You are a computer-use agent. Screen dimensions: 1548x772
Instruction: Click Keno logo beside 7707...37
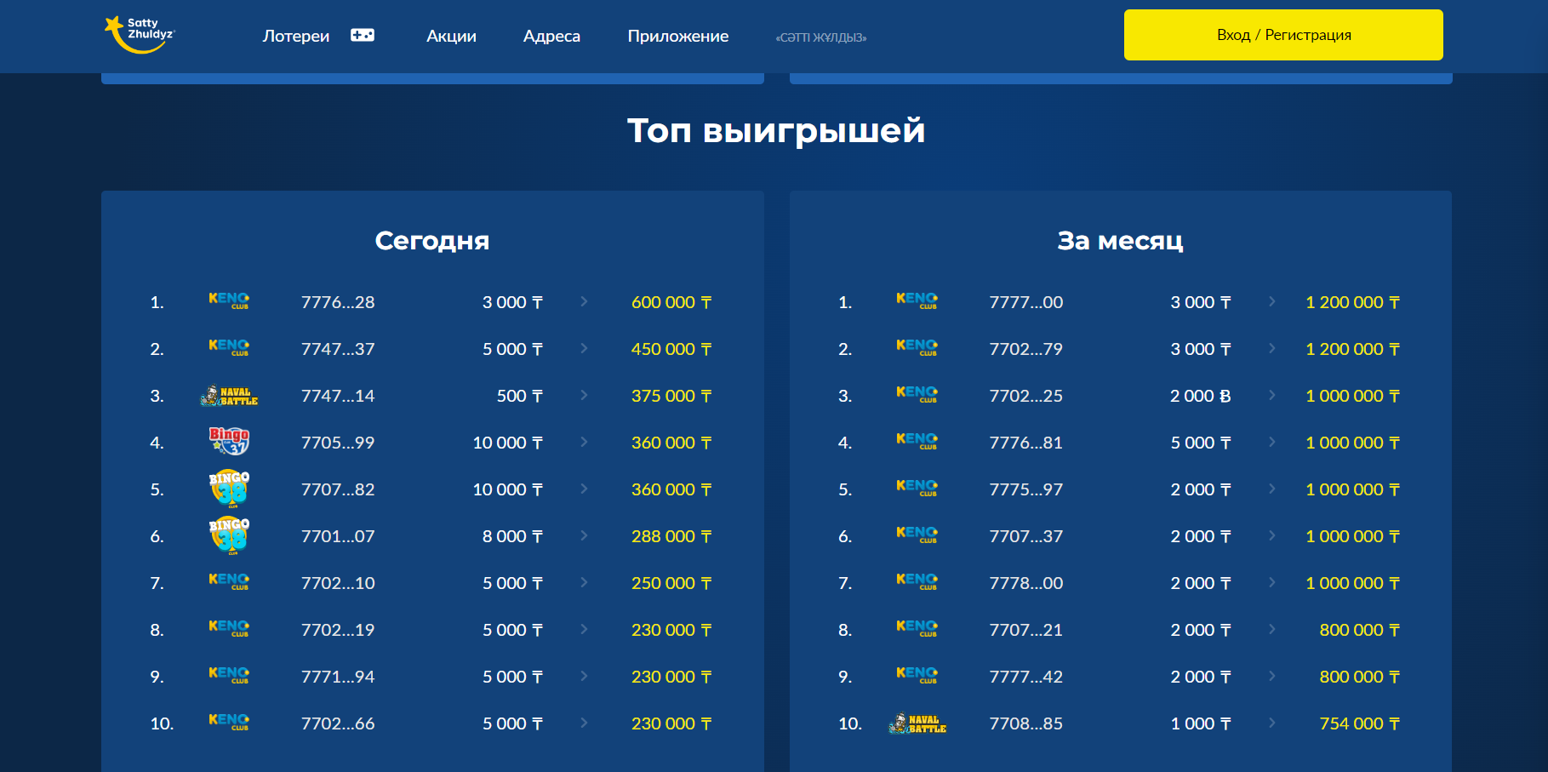(917, 535)
